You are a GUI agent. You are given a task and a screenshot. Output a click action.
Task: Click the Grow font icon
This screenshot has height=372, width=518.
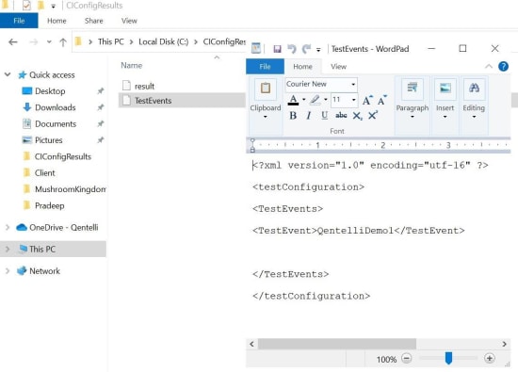click(x=367, y=100)
